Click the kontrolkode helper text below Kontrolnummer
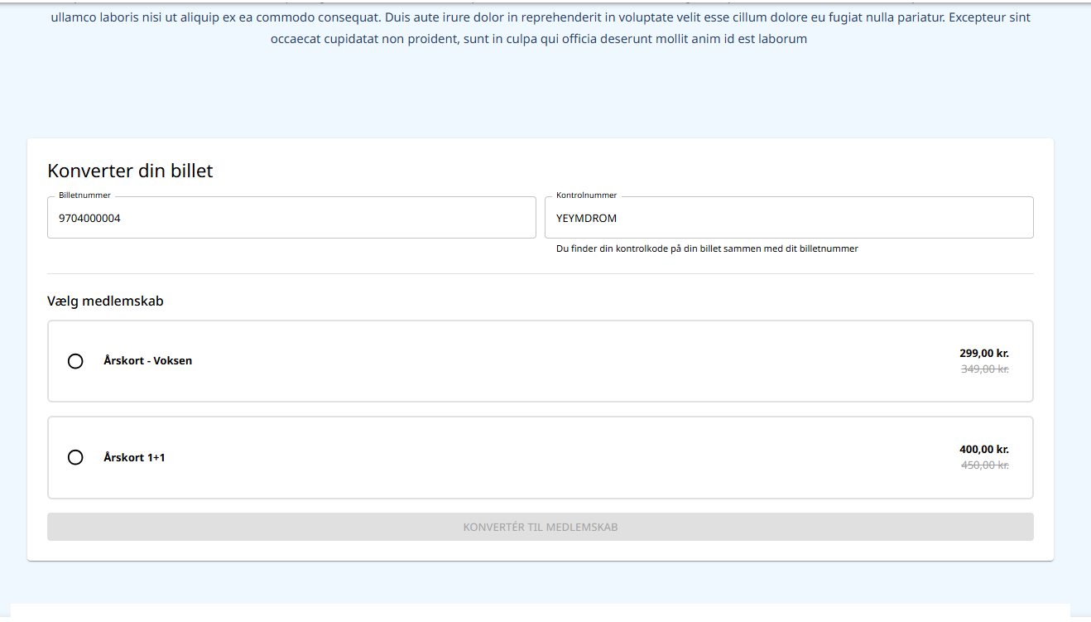 [x=707, y=248]
